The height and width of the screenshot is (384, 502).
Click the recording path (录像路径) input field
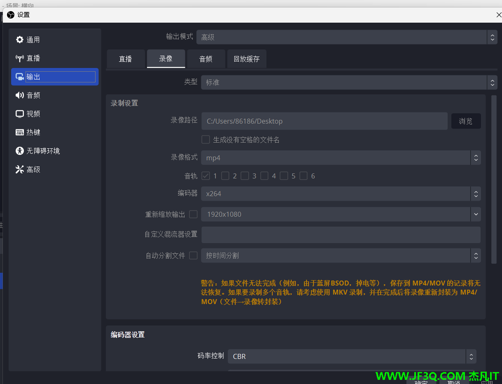(x=324, y=121)
